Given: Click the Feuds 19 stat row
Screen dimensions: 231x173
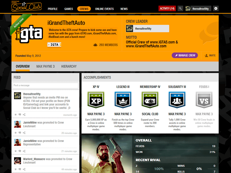Looking at the screenshot, I should pos(175,146).
